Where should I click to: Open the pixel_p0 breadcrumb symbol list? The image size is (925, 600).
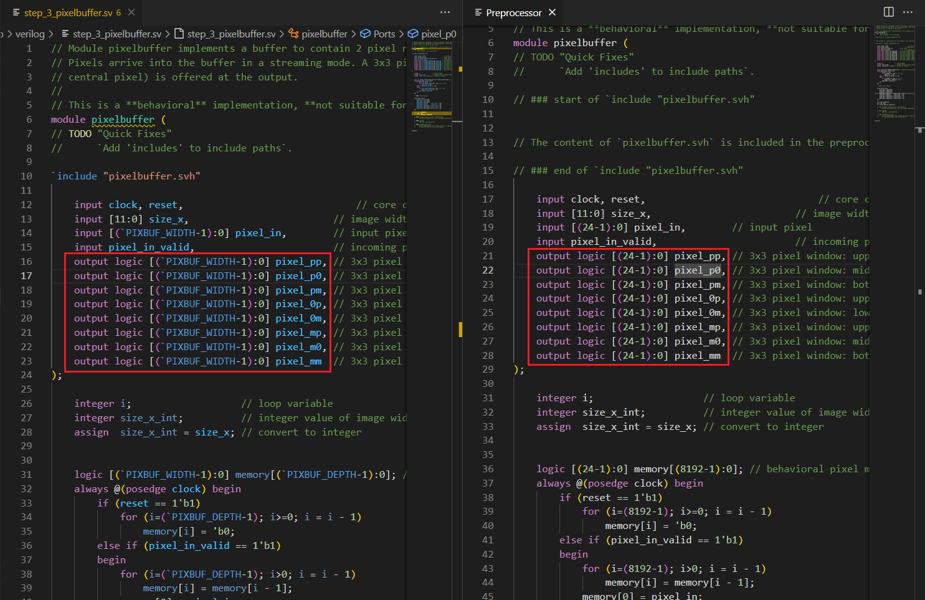(x=439, y=34)
